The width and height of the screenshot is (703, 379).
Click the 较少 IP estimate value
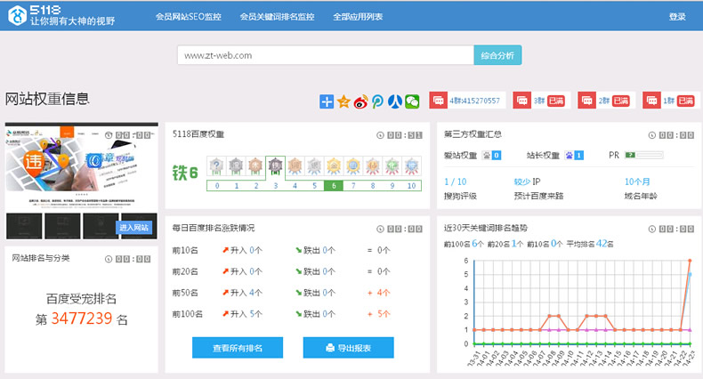[527, 181]
